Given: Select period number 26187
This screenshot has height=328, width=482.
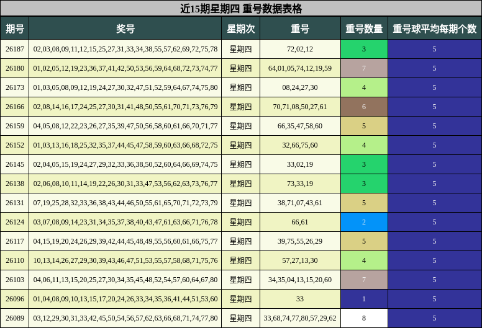Looking at the screenshot, I should point(15,49).
